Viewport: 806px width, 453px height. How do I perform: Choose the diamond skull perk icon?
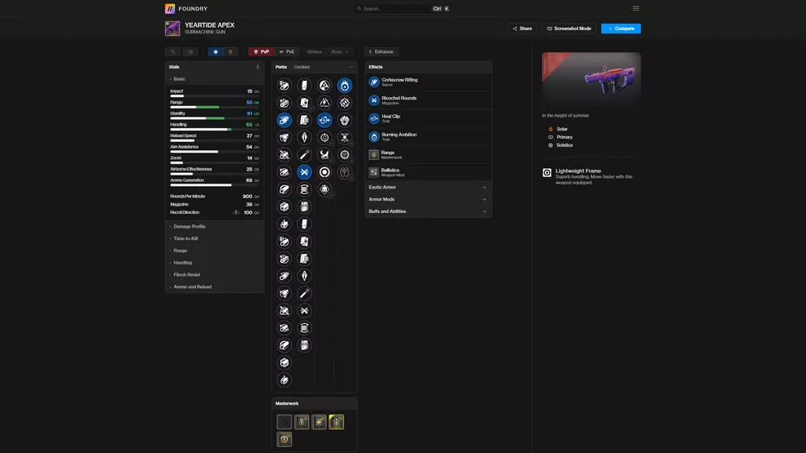pyautogui.click(x=325, y=189)
